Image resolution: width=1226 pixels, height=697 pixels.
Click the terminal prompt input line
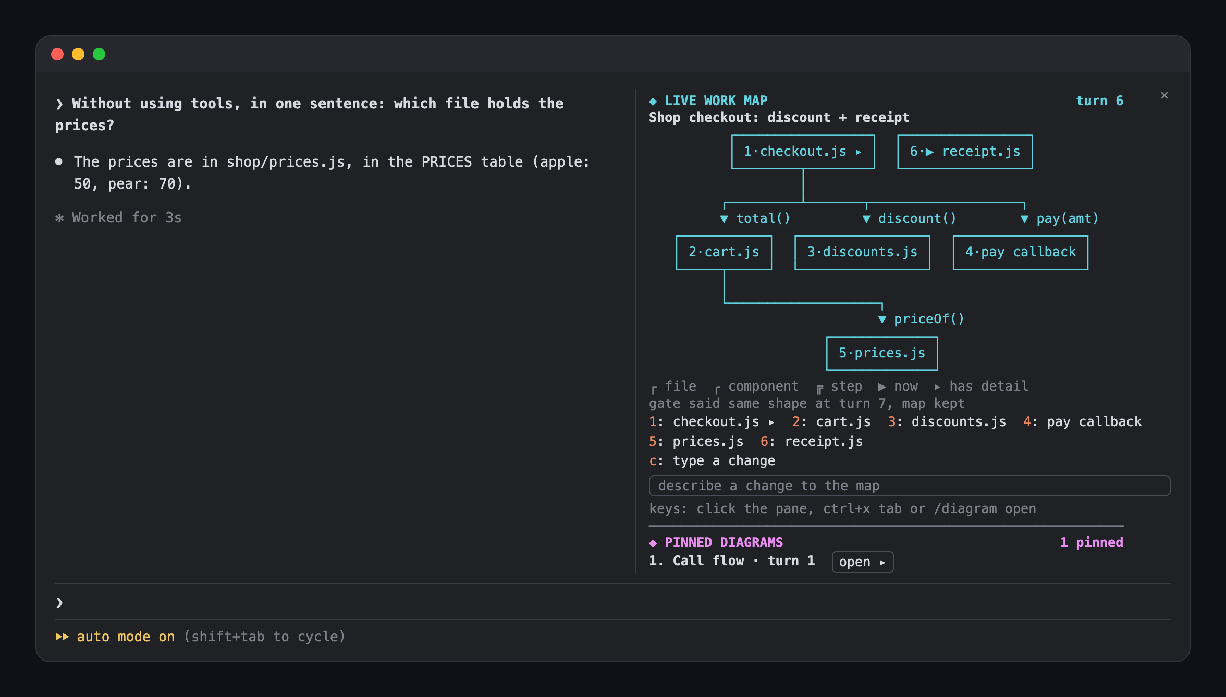(x=613, y=602)
